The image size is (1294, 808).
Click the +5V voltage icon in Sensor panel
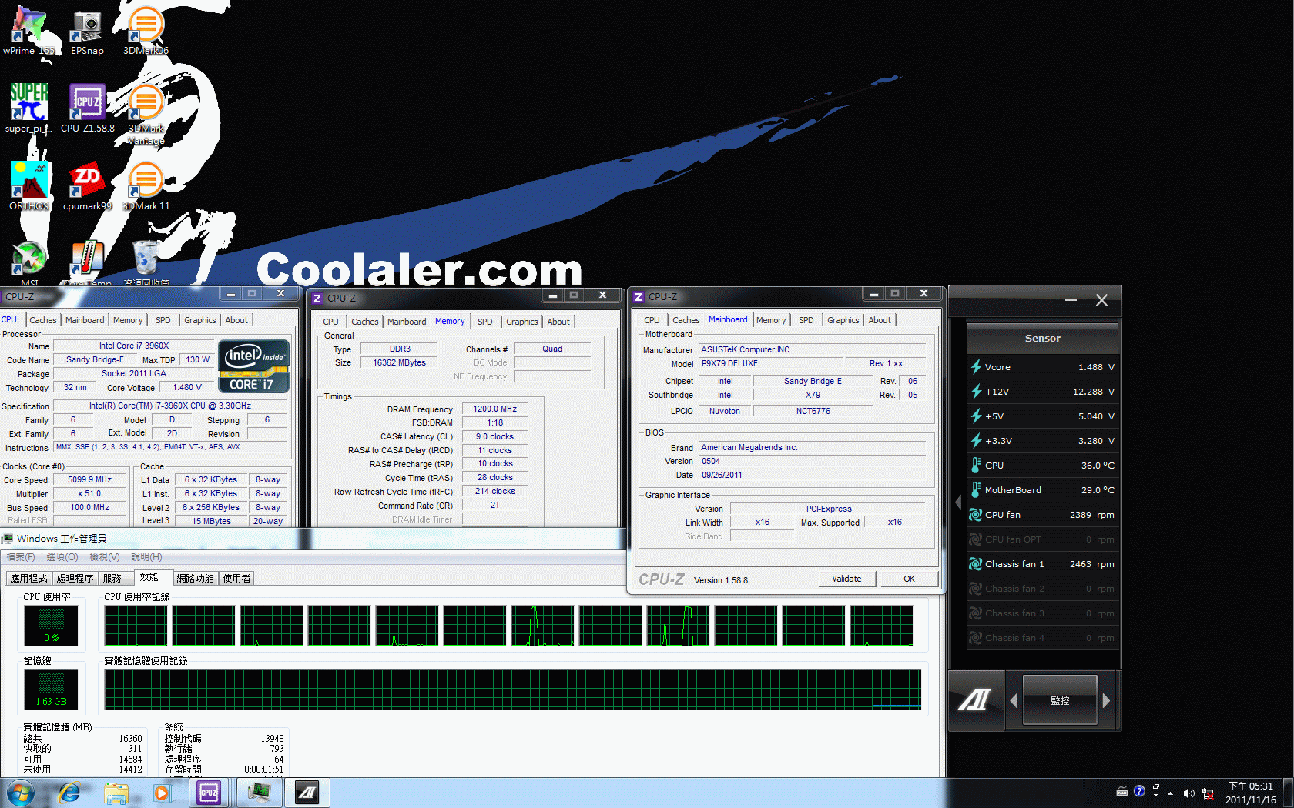click(x=976, y=416)
